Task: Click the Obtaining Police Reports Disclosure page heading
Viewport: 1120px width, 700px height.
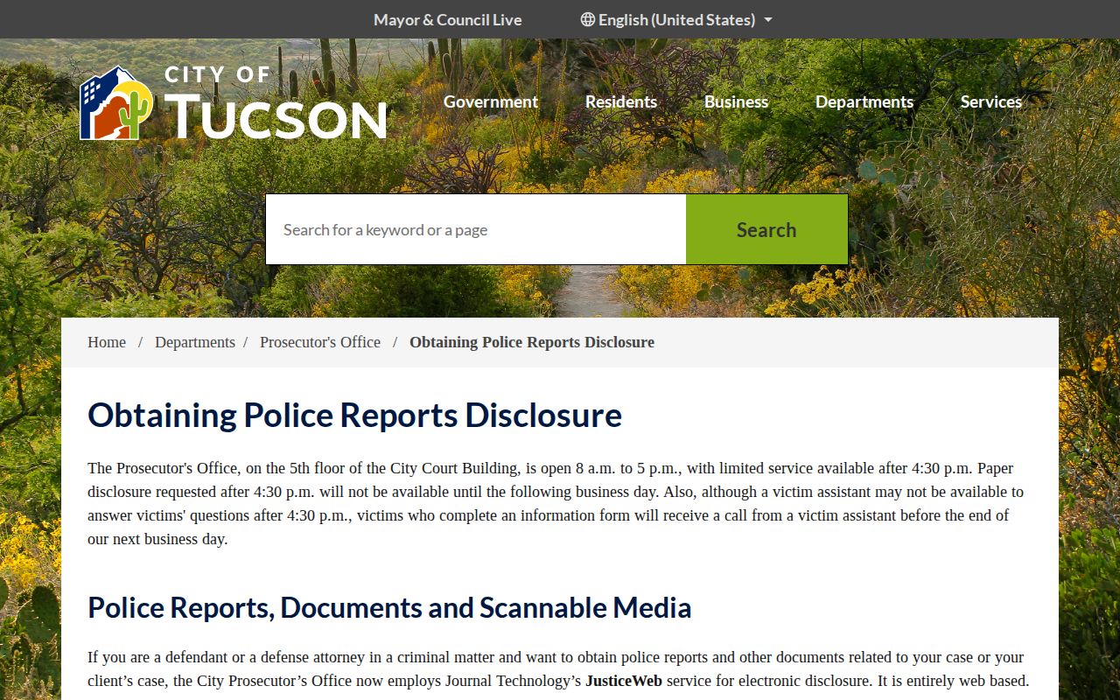Action: [x=354, y=415]
